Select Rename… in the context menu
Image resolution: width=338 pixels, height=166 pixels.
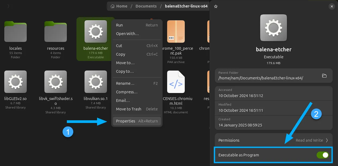(137, 83)
